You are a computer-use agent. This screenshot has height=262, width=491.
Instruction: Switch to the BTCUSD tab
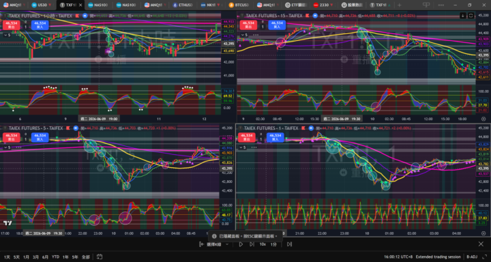click(239, 5)
